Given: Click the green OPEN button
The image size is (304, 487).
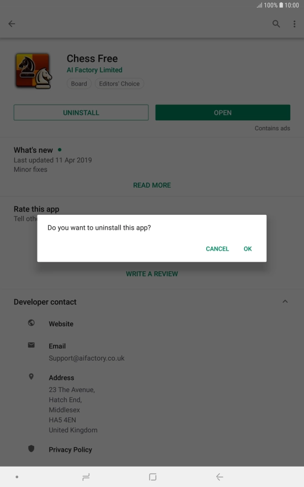Looking at the screenshot, I should [x=223, y=113].
